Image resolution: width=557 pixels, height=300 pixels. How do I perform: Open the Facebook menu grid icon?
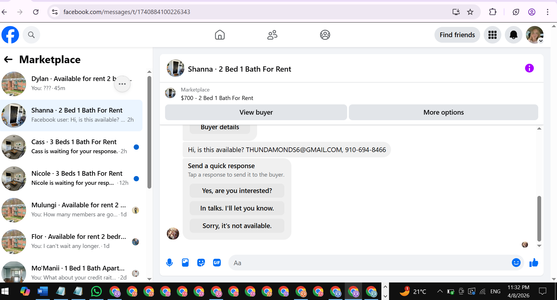493,35
